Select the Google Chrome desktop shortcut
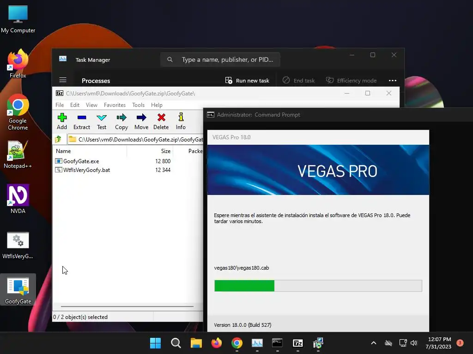473x354 pixels. (18, 112)
